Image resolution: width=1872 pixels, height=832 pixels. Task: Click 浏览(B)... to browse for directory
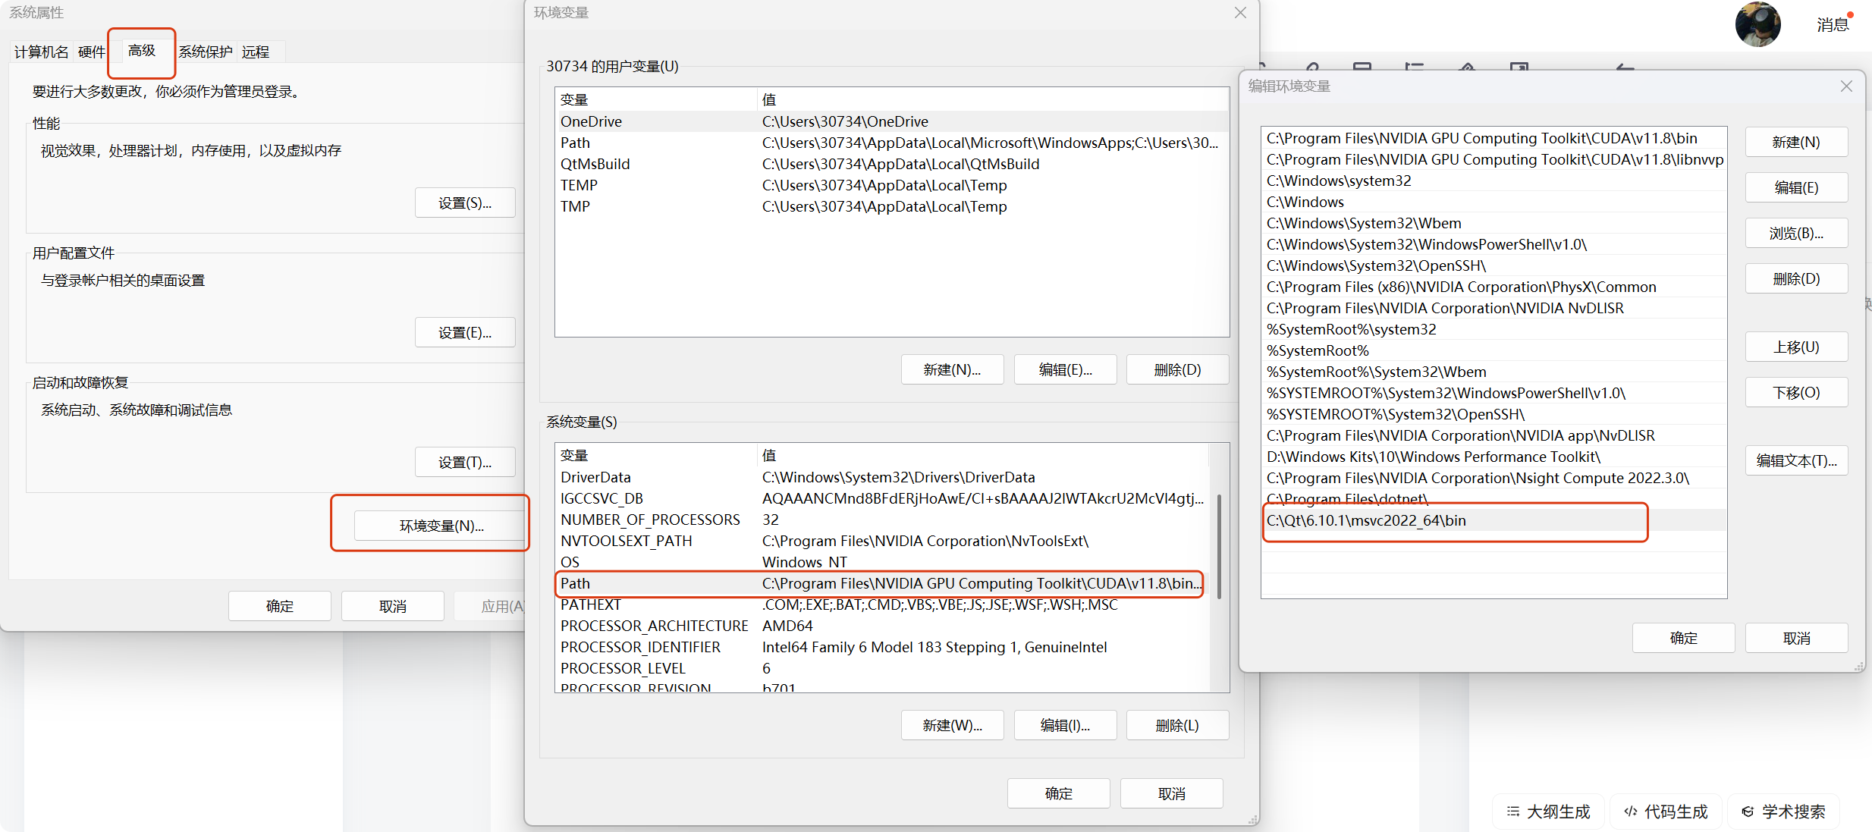pos(1795,234)
